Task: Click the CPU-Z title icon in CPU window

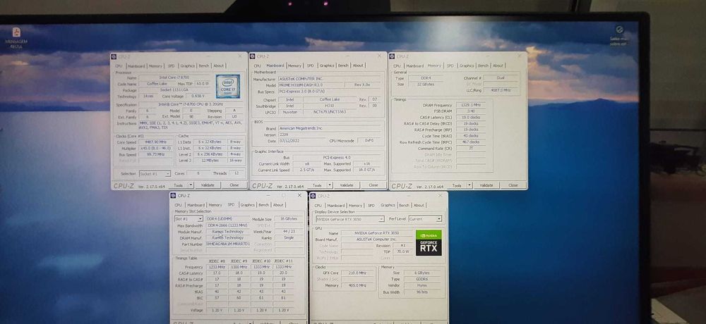Action: (x=115, y=56)
